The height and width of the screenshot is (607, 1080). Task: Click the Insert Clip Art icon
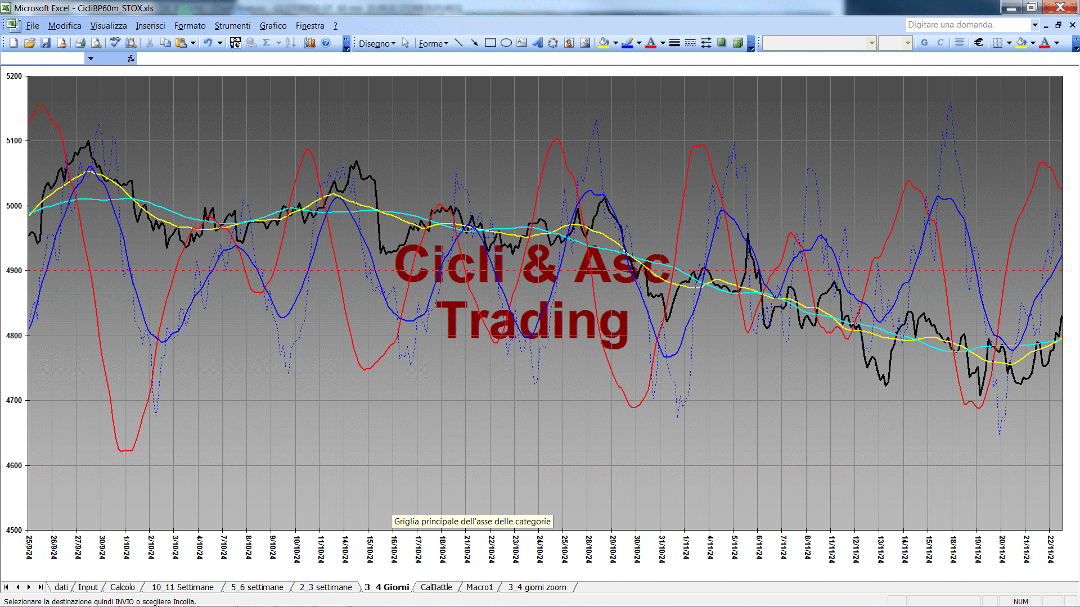[569, 43]
